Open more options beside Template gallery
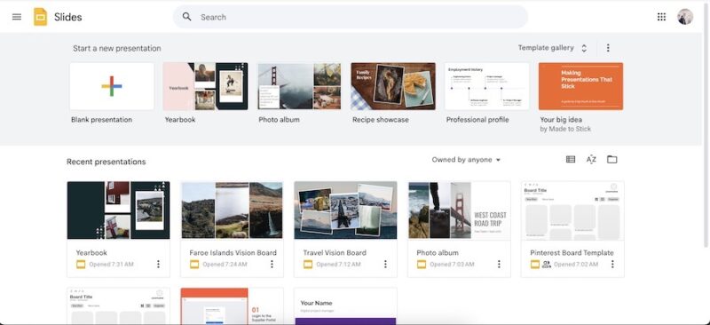The height and width of the screenshot is (325, 710). 608,48
